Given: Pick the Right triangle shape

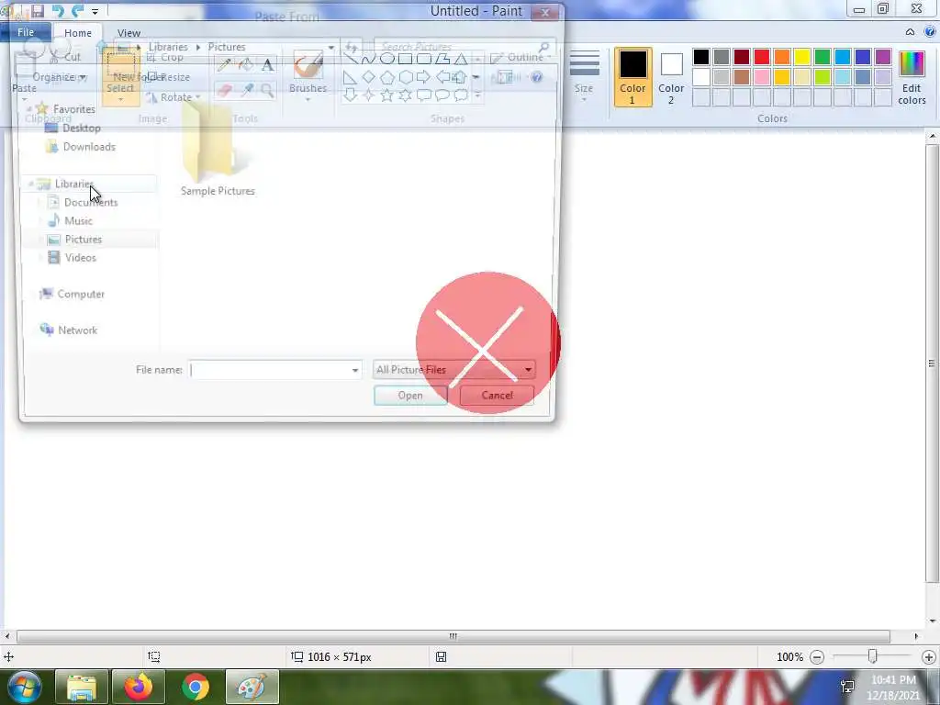Looking at the screenshot, I should pos(351,77).
